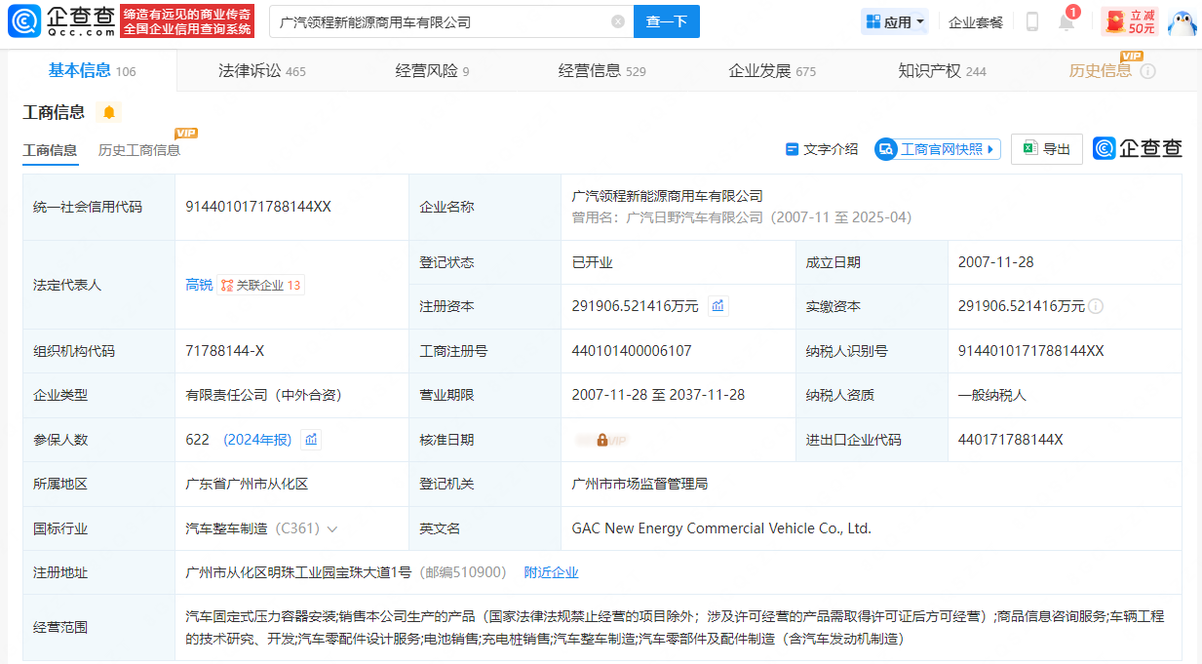Open insured headcount chart icon
The height and width of the screenshot is (664, 1202).
click(311, 440)
